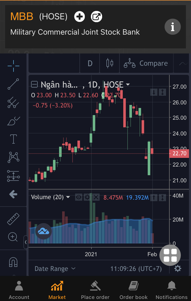Maximize the main price pane
Viewport: 191px width, 301px height.
(162, 92)
